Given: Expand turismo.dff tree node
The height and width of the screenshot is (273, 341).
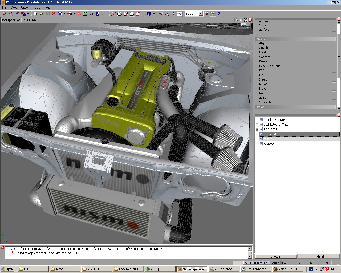Looking at the screenshot, I should click(257, 134).
